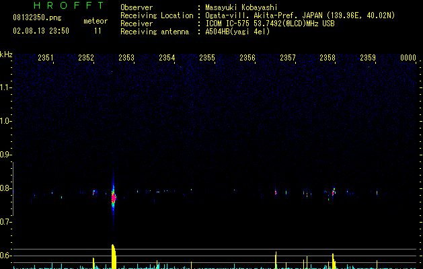Screen dimensions: 423x269
Task: Click the 0.7 kHz axis label
Action: coord(5,222)
